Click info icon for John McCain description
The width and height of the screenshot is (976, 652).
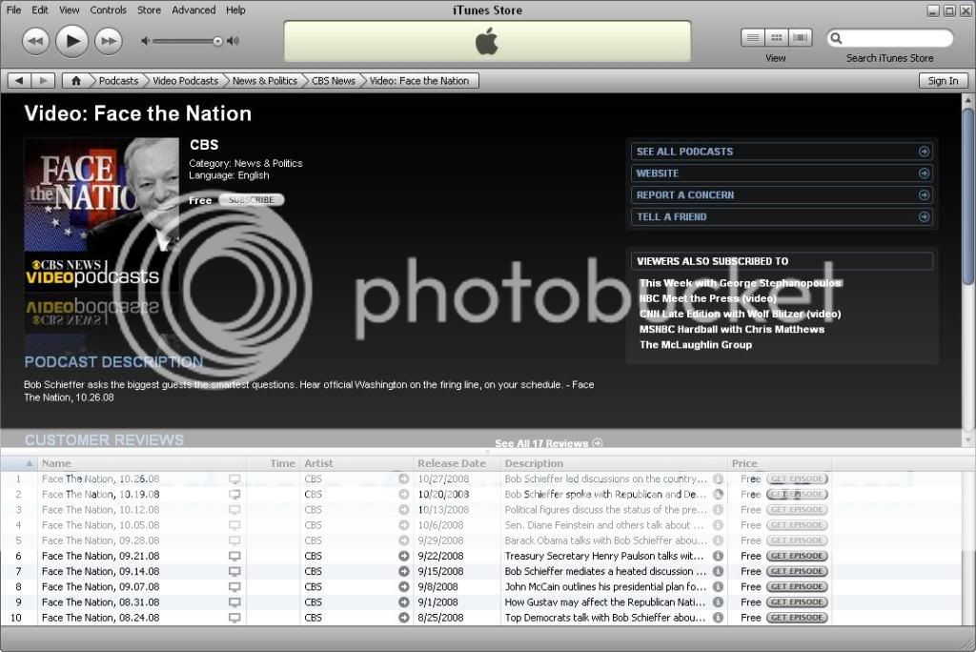[718, 586]
